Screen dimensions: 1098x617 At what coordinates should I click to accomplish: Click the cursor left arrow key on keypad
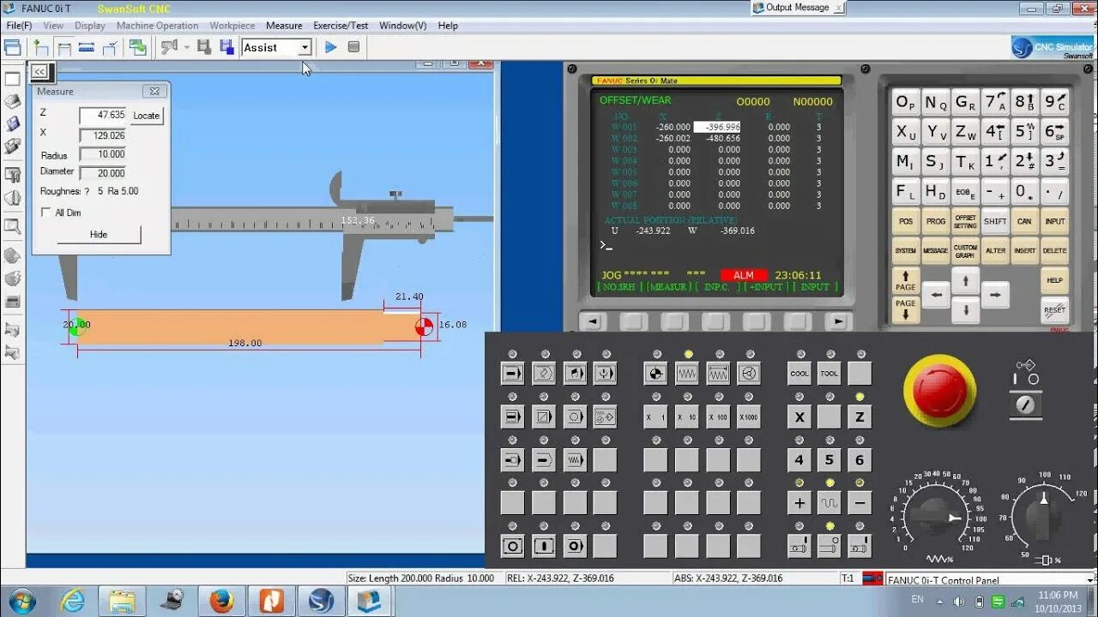(936, 295)
